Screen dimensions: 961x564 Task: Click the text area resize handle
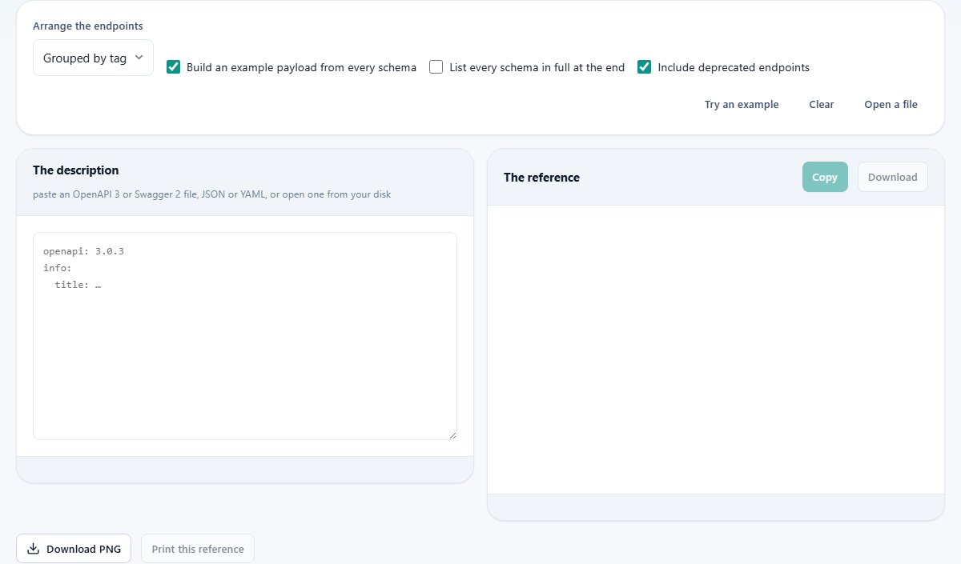452,435
